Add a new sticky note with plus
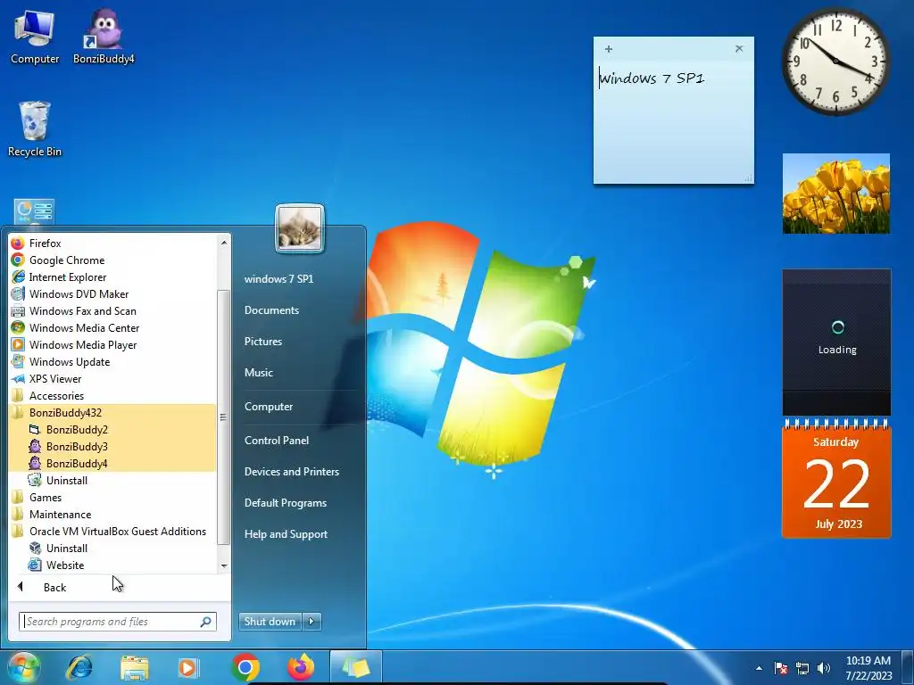Screen dimensions: 914x685 point(609,49)
